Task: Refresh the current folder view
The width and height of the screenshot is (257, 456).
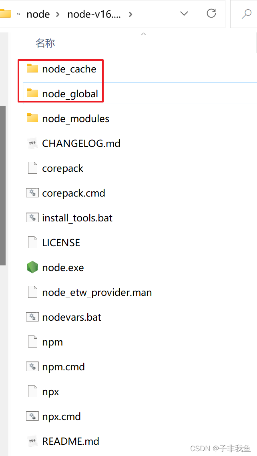Action: 211,13
